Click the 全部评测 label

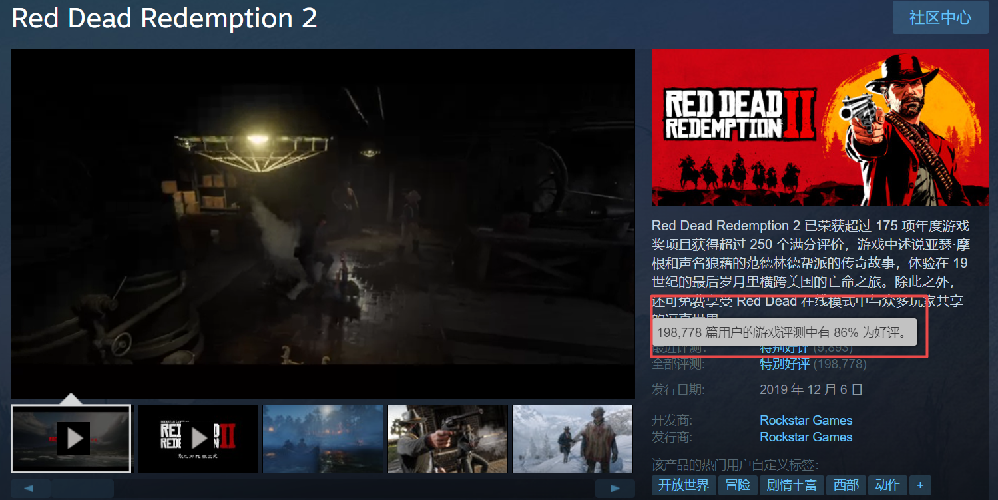pyautogui.click(x=678, y=364)
